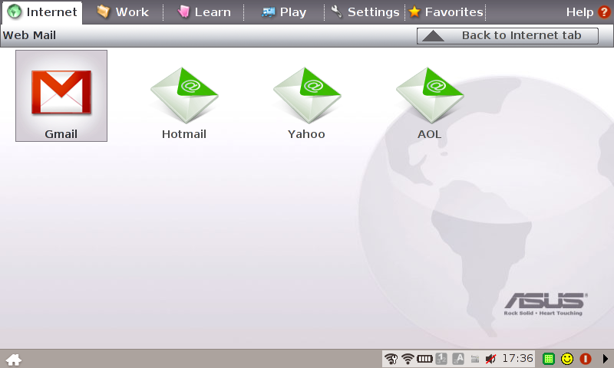
Task: Switch to the Work tab
Action: click(x=123, y=12)
